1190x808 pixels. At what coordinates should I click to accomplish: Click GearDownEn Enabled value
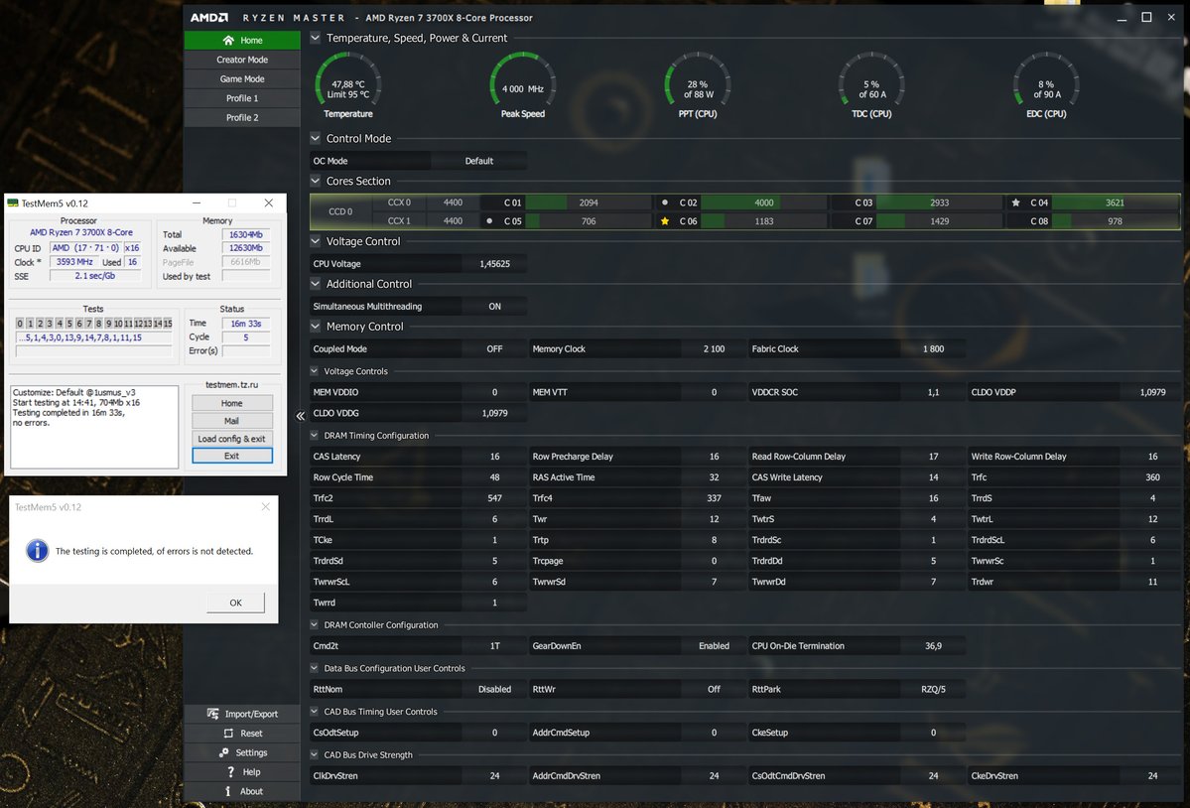coord(715,645)
